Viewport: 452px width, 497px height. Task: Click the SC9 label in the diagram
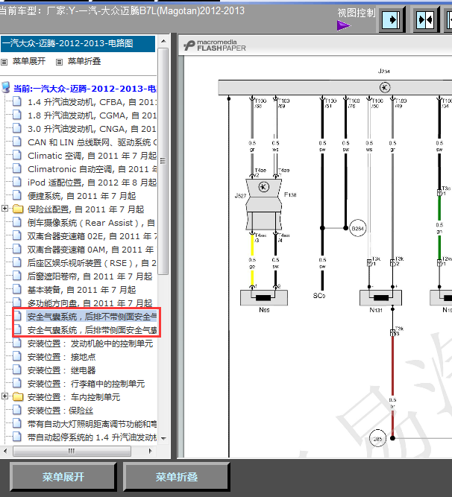(319, 296)
